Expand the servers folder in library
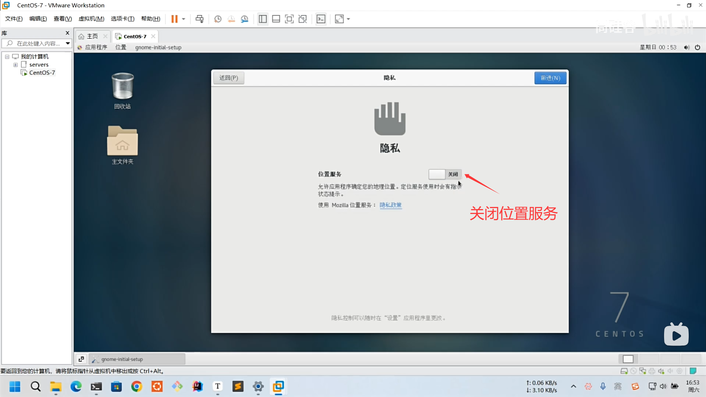 pyautogui.click(x=15, y=65)
